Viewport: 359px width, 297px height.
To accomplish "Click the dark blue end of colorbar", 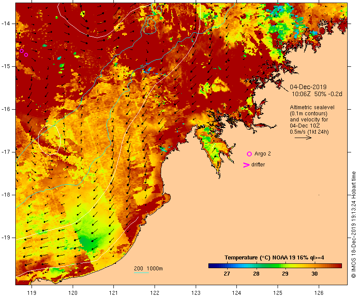I will (211, 266).
